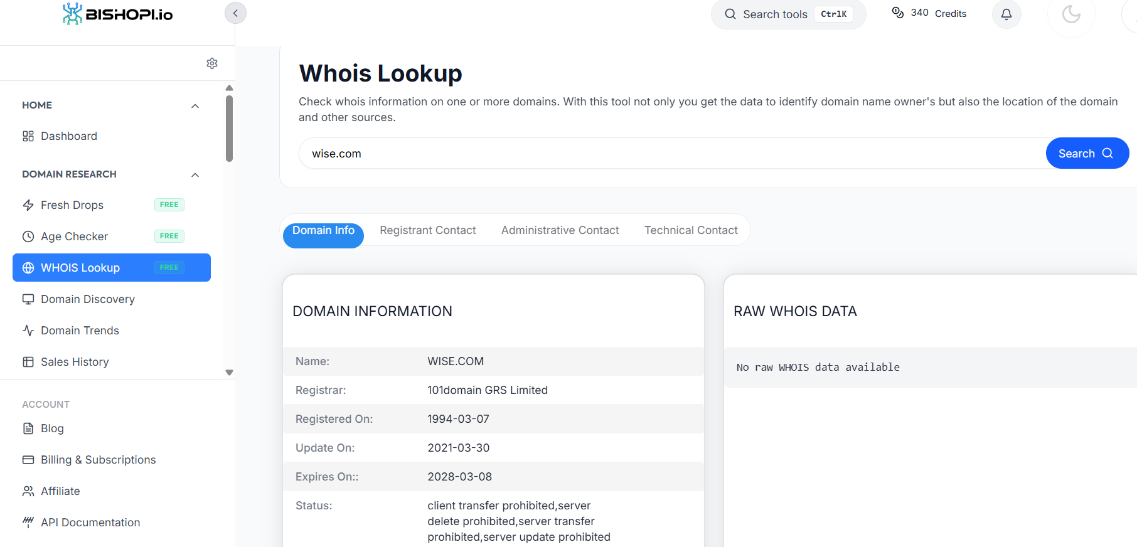Select the registrar value 101domain GRS Limited
The height and width of the screenshot is (547, 1137).
488,390
